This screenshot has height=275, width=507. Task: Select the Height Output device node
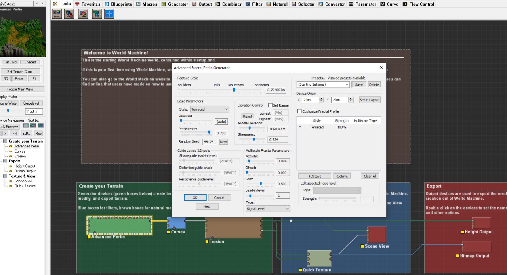tap(481, 223)
